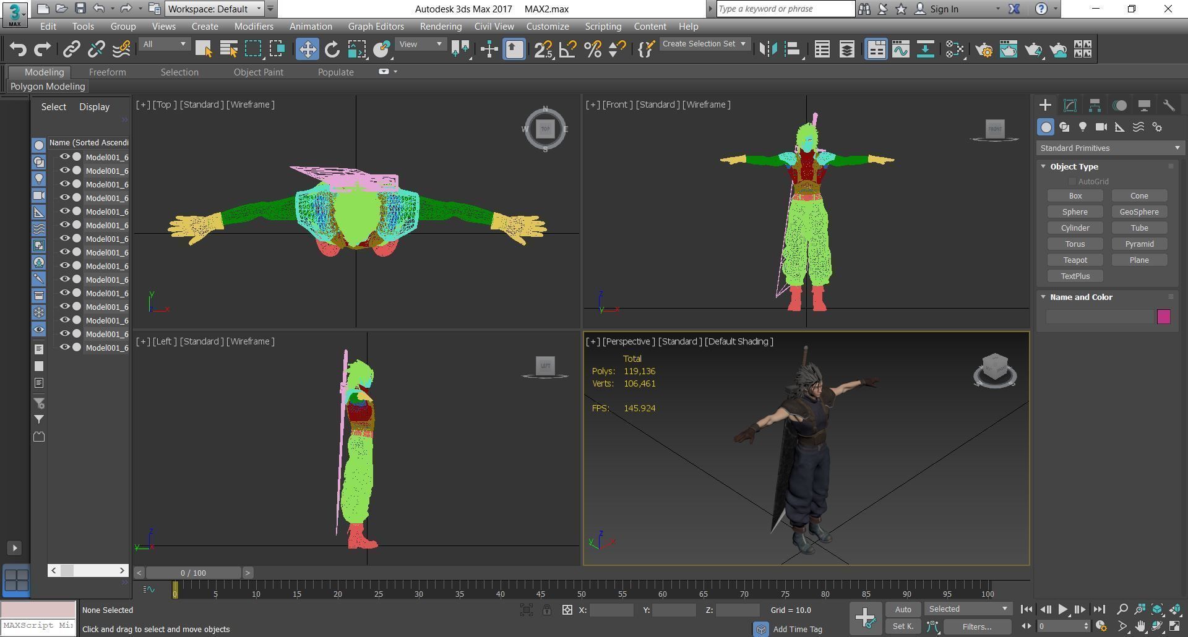The width and height of the screenshot is (1188, 637).
Task: Toggle Auto Key mode
Action: pyautogui.click(x=903, y=610)
